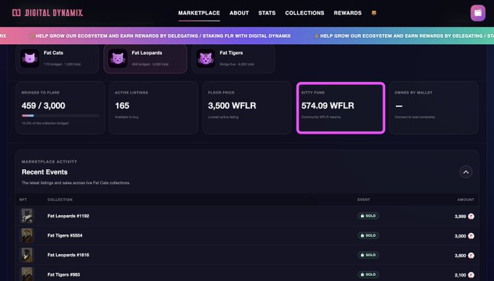Click the Collection column header
This screenshot has height=281, width=494.
(x=60, y=200)
